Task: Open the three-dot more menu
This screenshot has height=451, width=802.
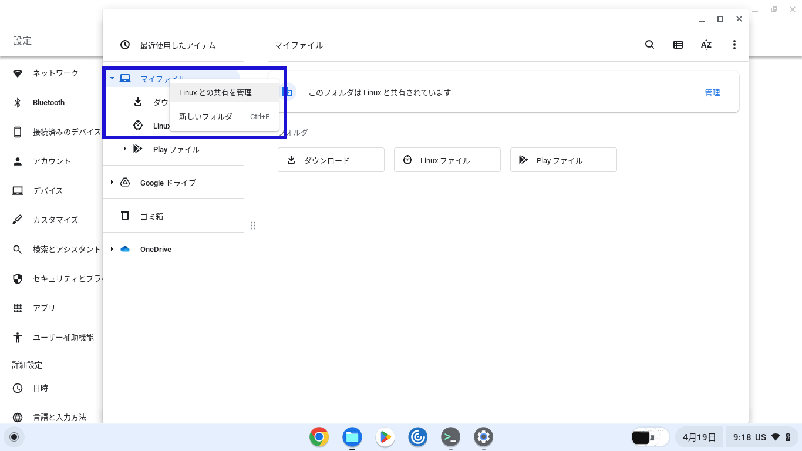Action: 734,45
